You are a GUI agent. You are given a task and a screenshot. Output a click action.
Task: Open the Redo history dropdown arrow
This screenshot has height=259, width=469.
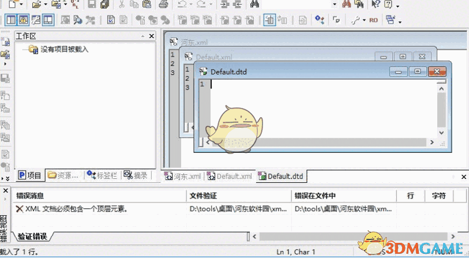coord(211,4)
